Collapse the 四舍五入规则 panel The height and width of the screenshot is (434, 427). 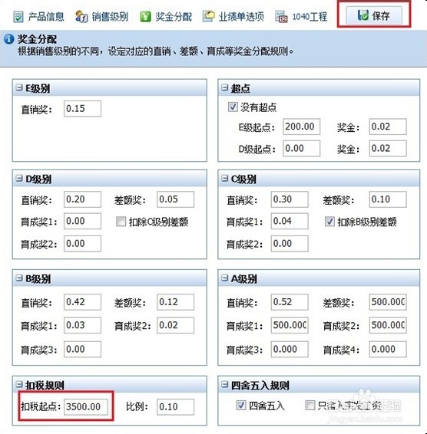[x=224, y=384]
